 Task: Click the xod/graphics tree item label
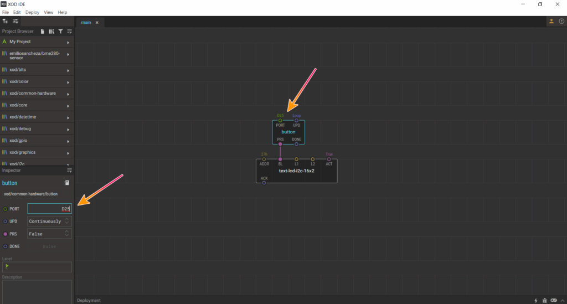point(22,152)
